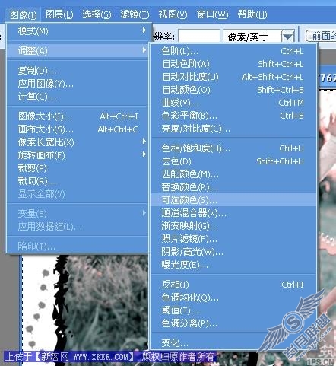Image resolution: width=336 pixels, height=366 pixels.
Task: Open 阴影/高光(W)... dialog
Action: tap(233, 252)
